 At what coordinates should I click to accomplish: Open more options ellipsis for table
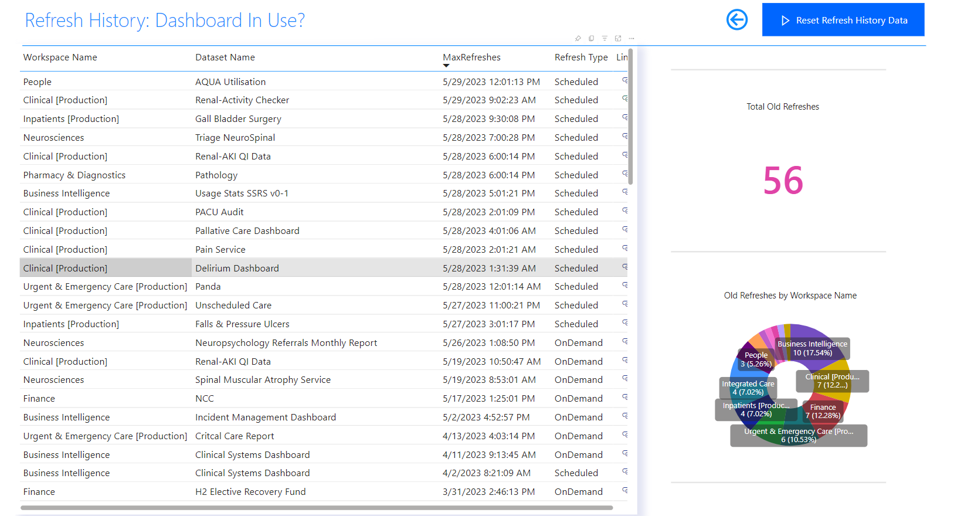click(632, 38)
